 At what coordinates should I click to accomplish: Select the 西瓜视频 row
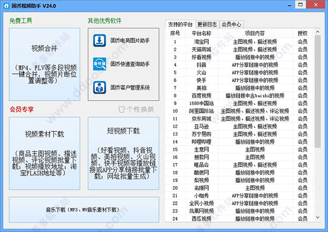(x=240, y=219)
